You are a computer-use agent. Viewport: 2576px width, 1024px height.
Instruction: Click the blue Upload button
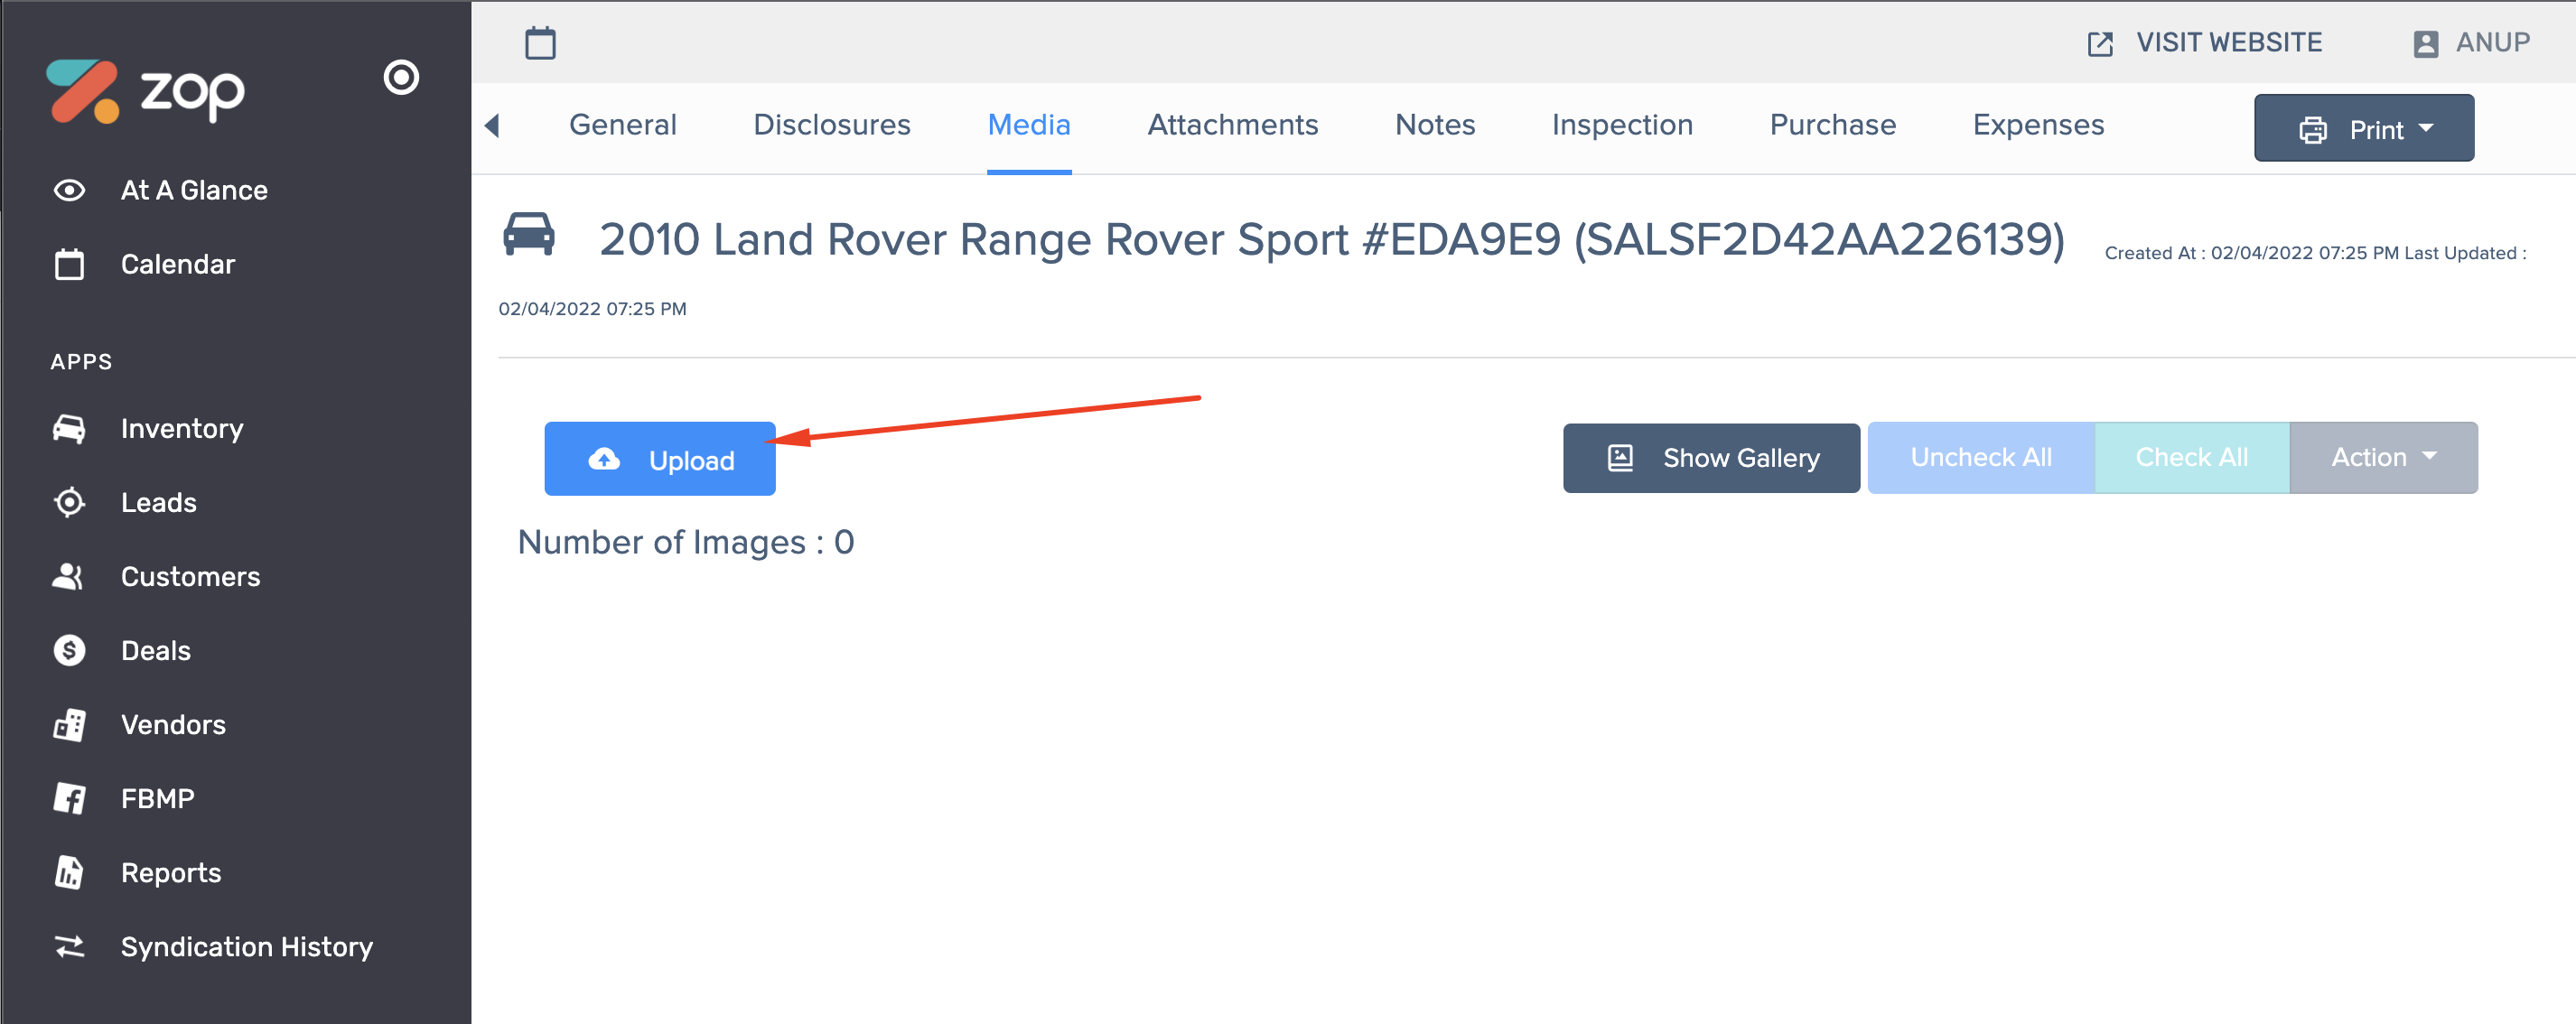tap(660, 459)
